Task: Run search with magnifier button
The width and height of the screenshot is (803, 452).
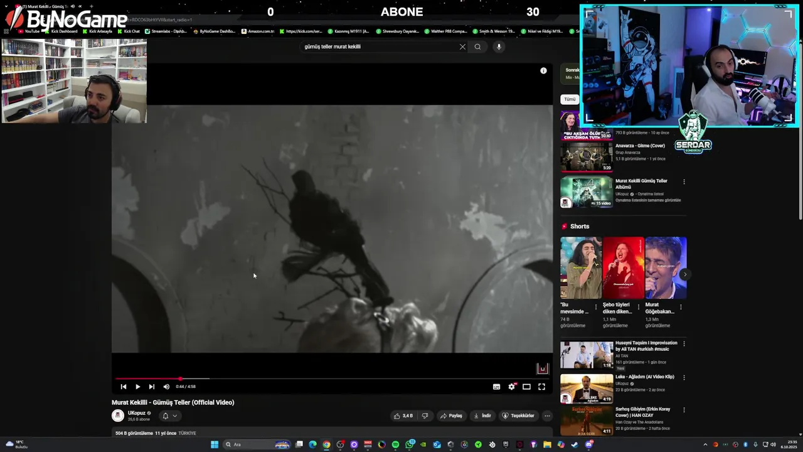Action: (477, 46)
